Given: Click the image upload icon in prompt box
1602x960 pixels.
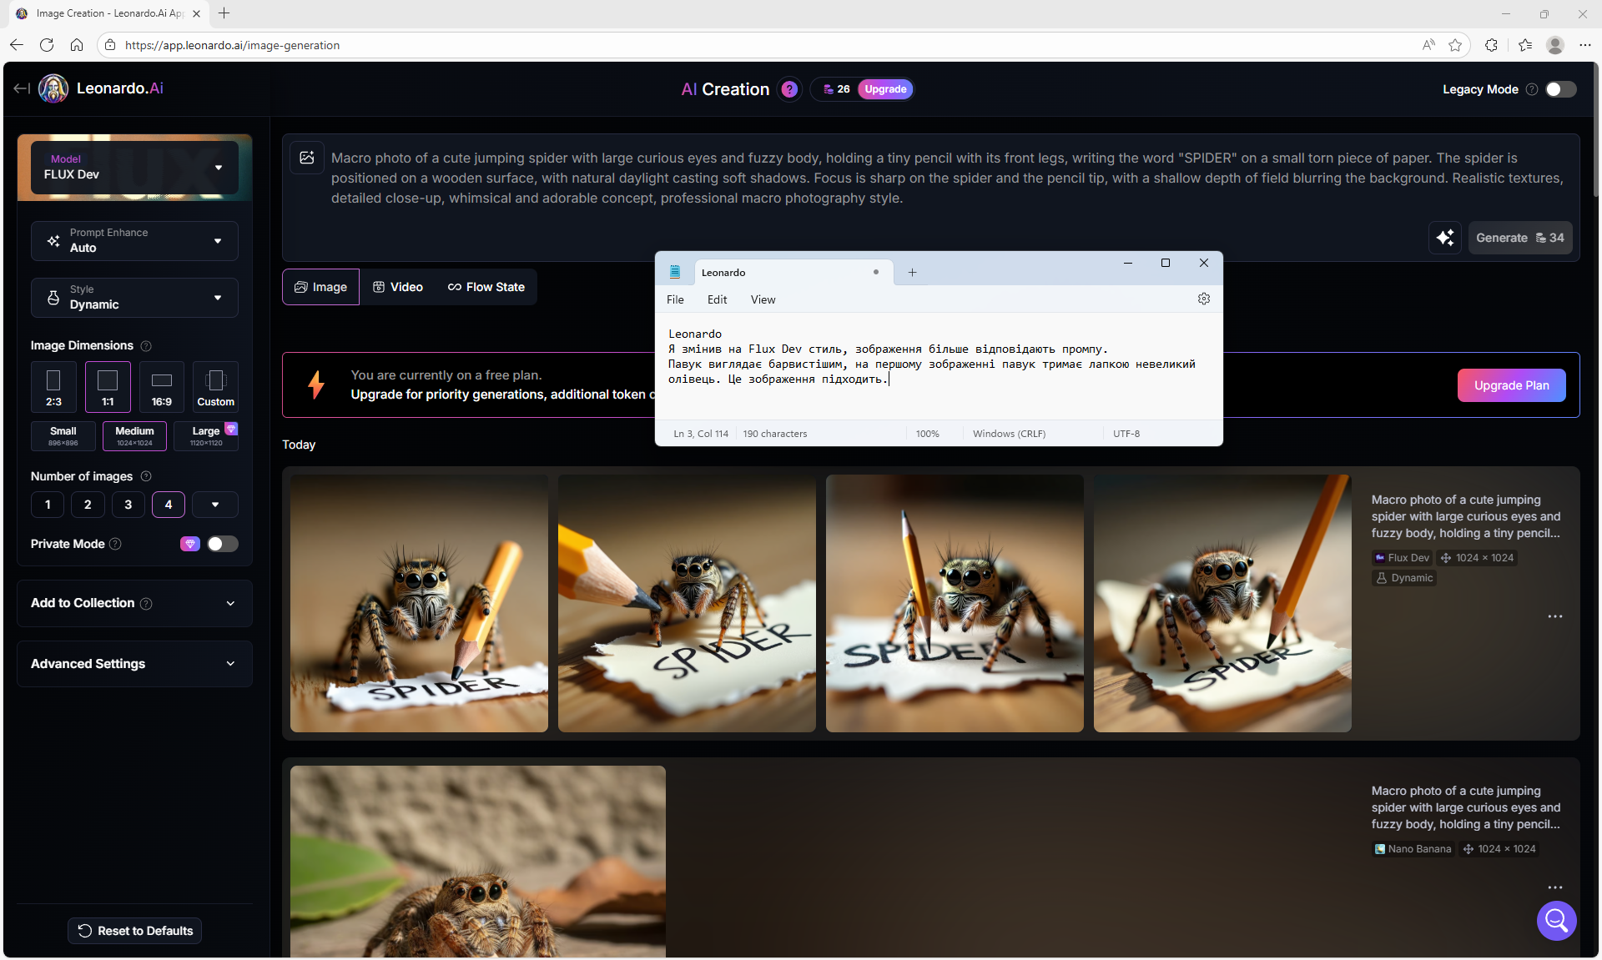Looking at the screenshot, I should coord(307,158).
